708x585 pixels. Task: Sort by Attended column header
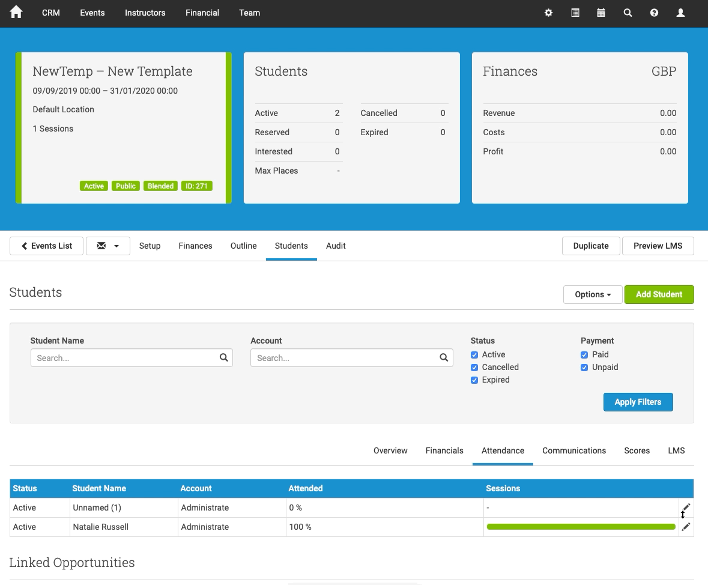(x=305, y=488)
